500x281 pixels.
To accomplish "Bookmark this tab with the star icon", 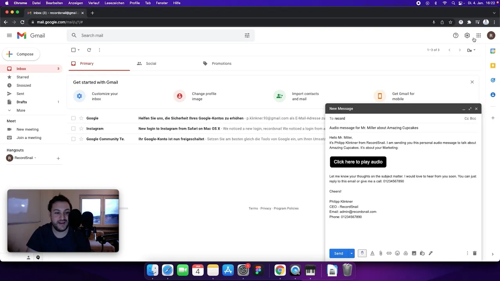I will [450, 22].
